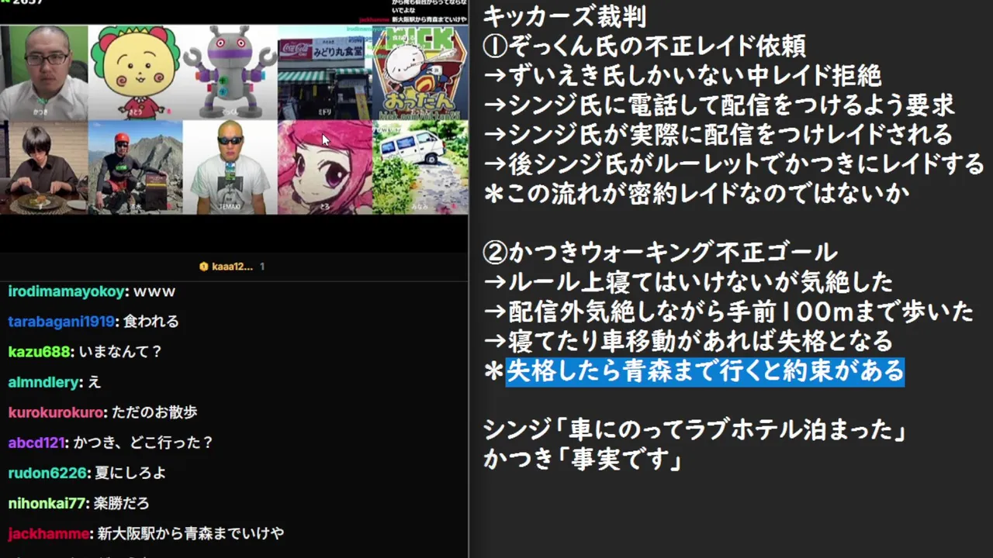Screen dimensions: 993x558
Task: Click chat message 夏にしろよ
Action: tap(131, 473)
